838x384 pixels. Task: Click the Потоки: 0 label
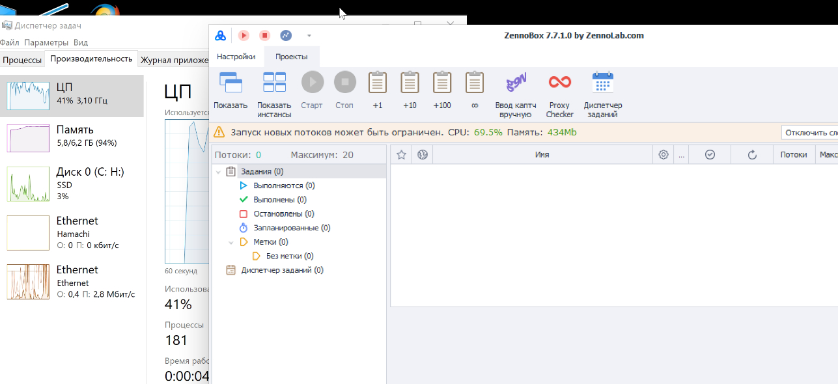[x=238, y=155]
